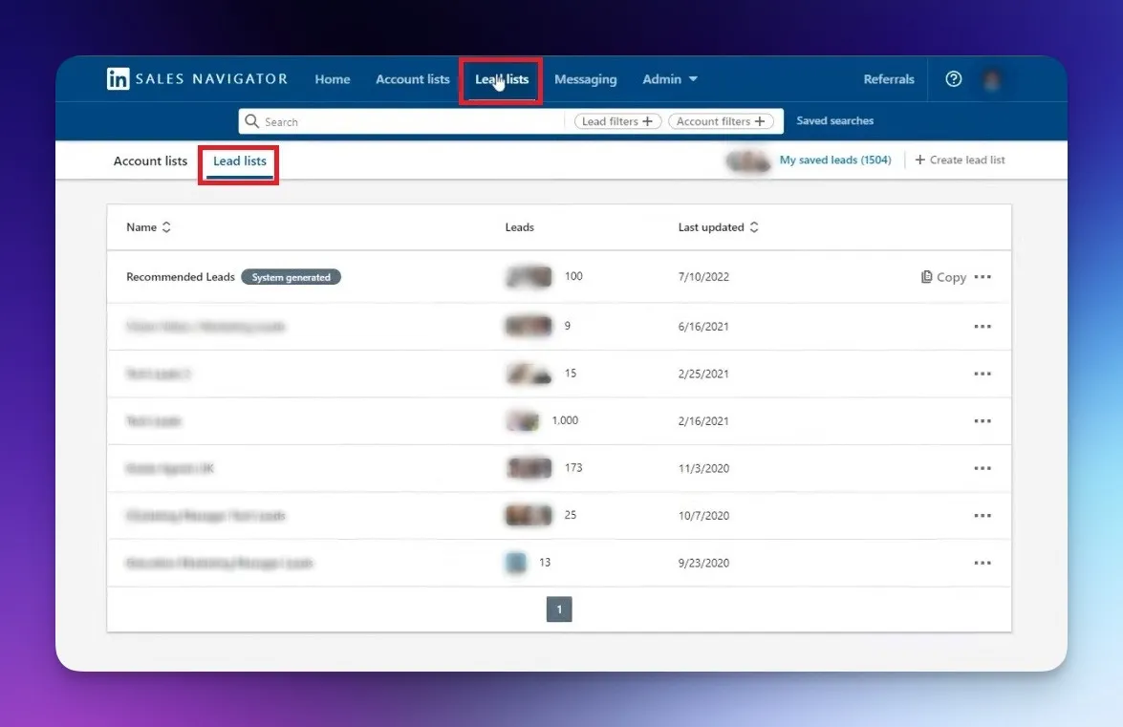The width and height of the screenshot is (1123, 727).
Task: Click lead thumbnails in the 15 leads row
Action: click(529, 374)
